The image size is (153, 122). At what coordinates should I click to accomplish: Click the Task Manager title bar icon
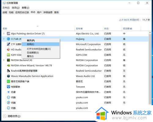coord(4,3)
